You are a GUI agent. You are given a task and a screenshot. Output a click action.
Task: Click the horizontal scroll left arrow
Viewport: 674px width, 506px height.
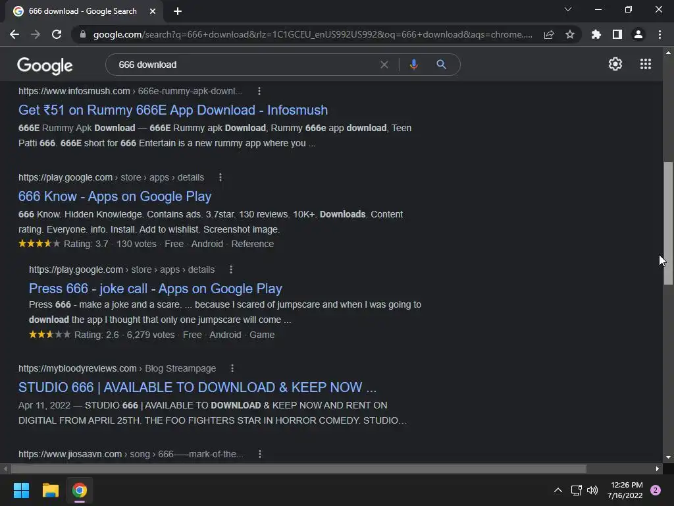pyautogui.click(x=5, y=468)
